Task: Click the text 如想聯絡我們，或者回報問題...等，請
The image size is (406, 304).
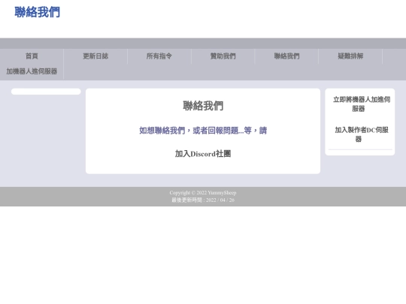Action: click(x=203, y=131)
